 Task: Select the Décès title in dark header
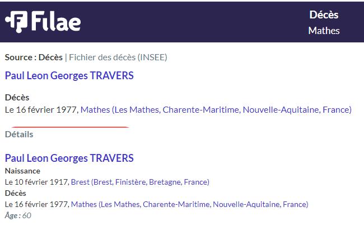pos(324,15)
